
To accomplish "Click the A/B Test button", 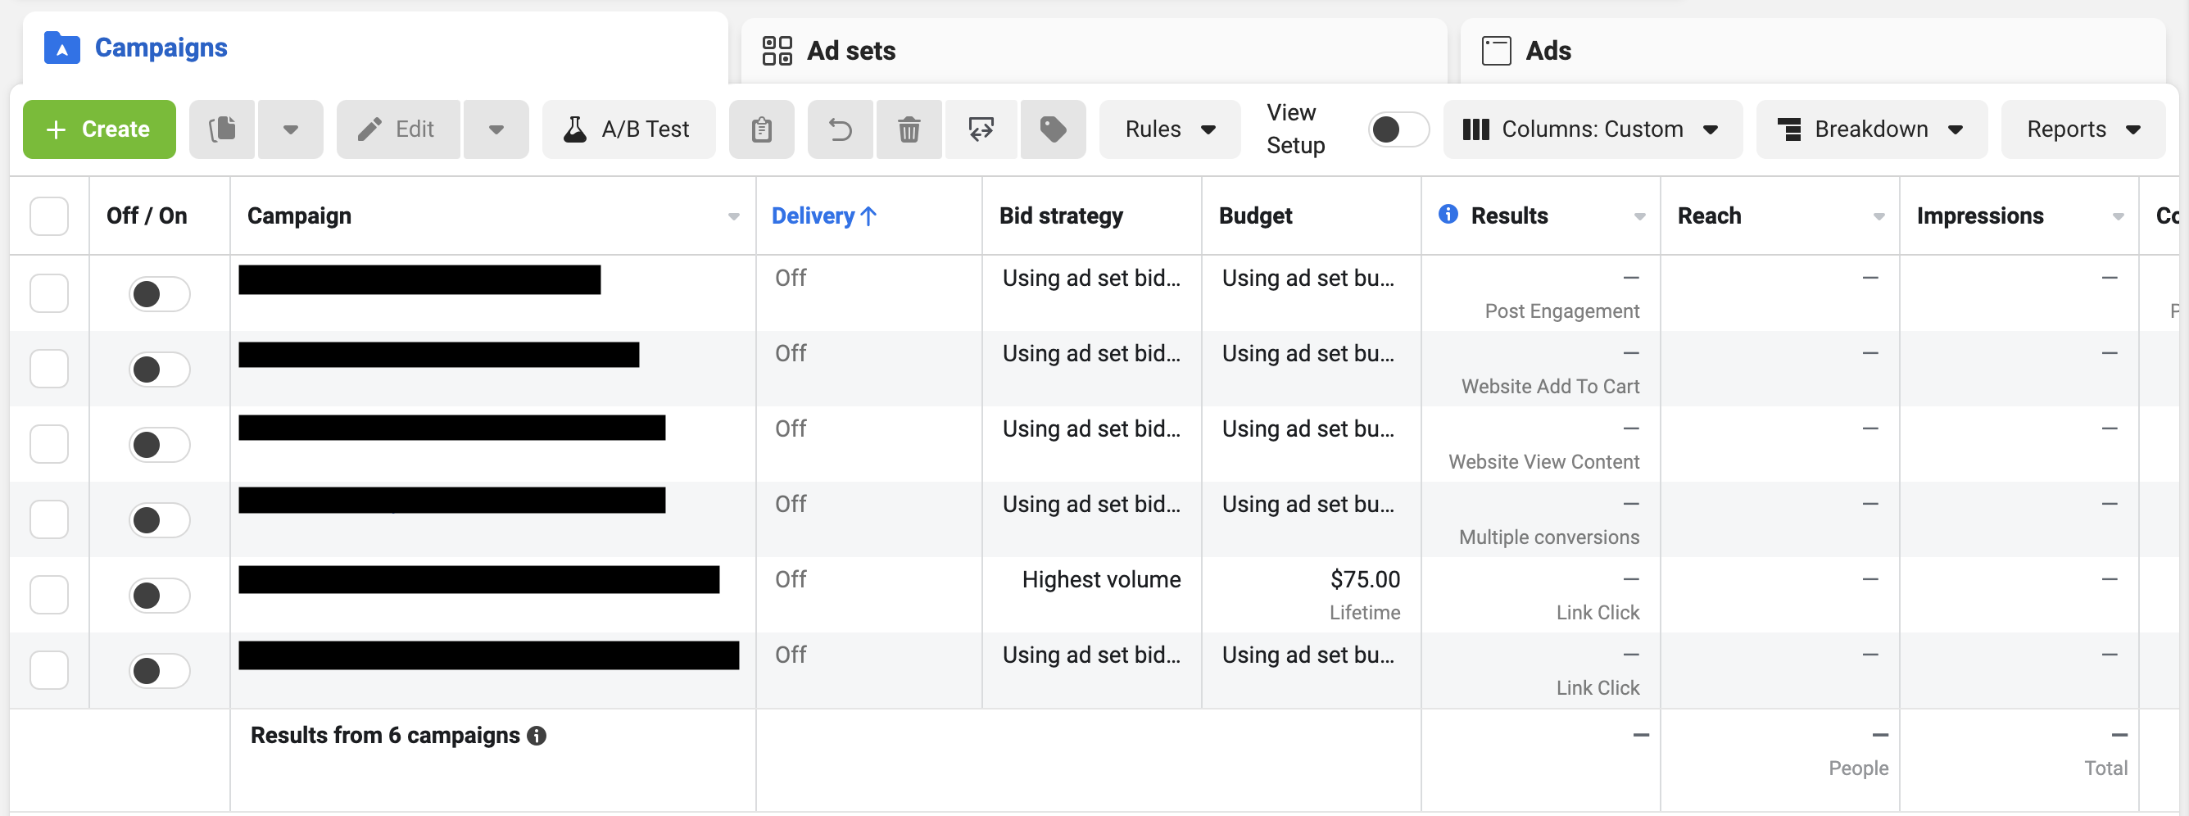I will click(x=629, y=129).
